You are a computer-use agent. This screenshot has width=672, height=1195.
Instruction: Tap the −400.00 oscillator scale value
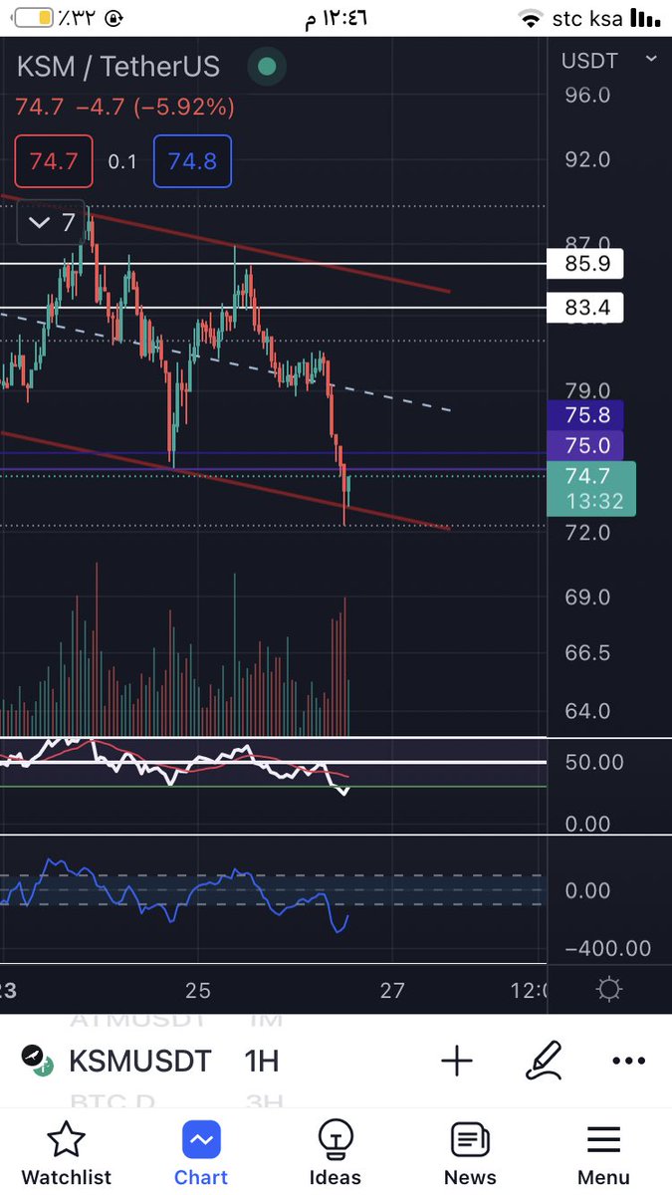click(x=607, y=949)
